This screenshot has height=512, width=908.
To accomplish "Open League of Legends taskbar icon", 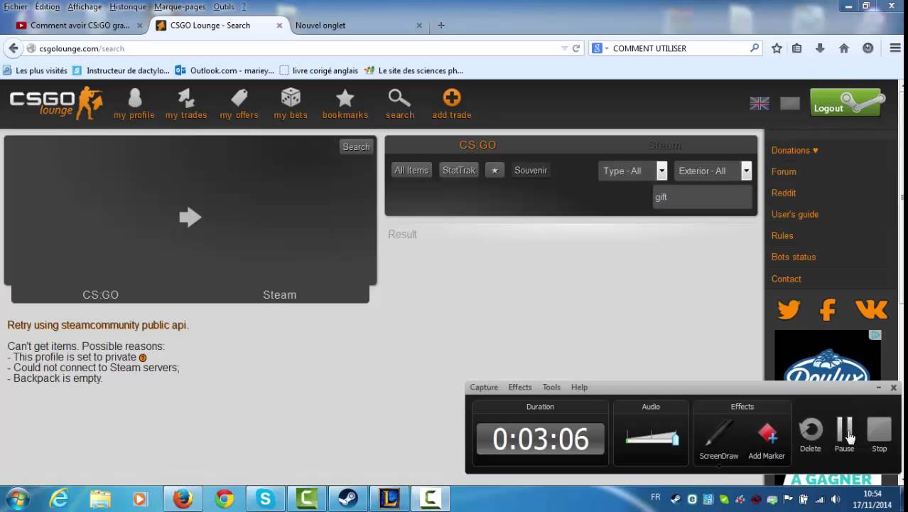I will [389, 498].
